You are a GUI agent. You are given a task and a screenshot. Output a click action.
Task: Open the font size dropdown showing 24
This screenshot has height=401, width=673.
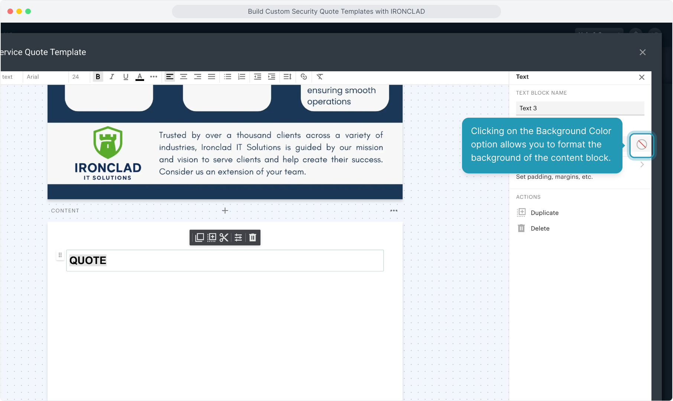[79, 77]
